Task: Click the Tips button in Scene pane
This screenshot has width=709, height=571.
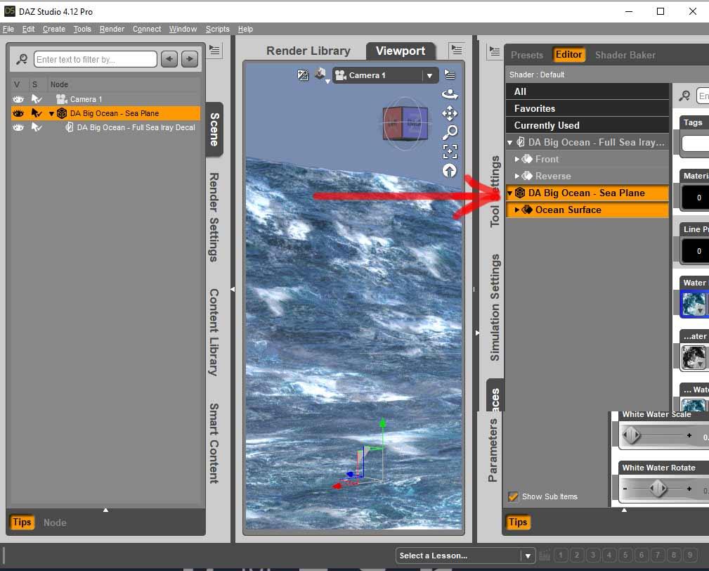Action: pos(22,522)
